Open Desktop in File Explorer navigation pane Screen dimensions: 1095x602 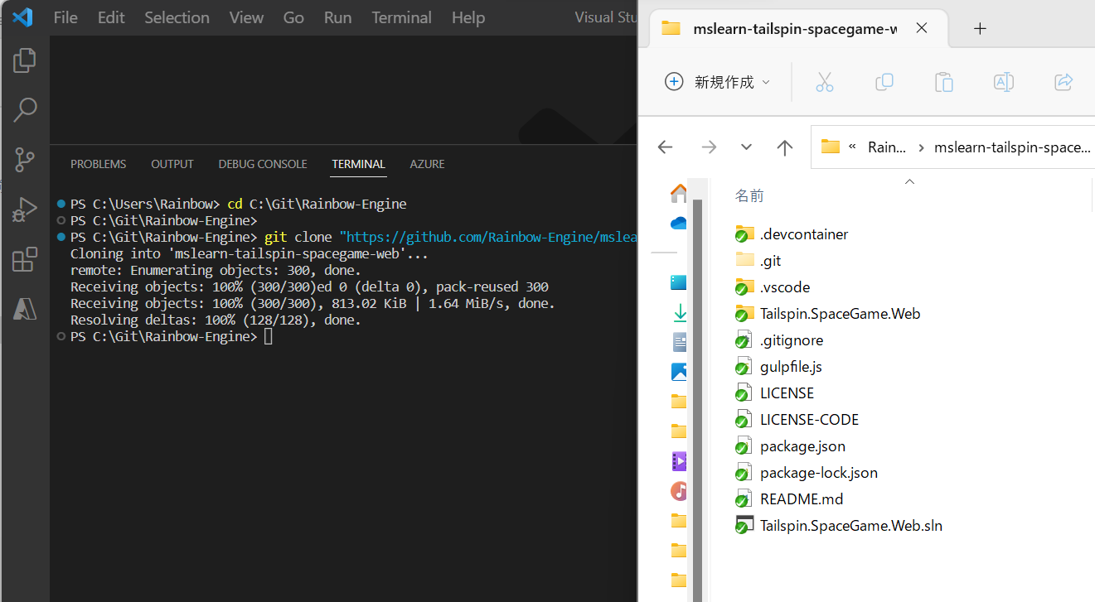click(x=679, y=282)
